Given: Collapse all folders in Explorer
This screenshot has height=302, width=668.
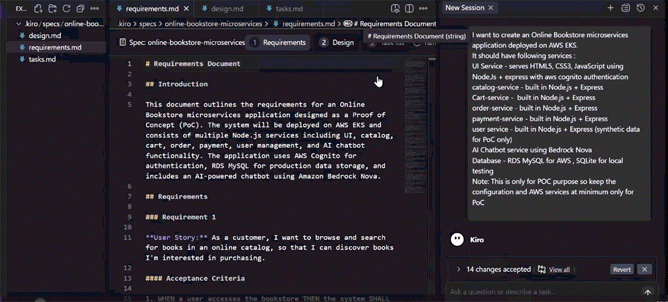Looking at the screenshot, I should tap(80, 8).
